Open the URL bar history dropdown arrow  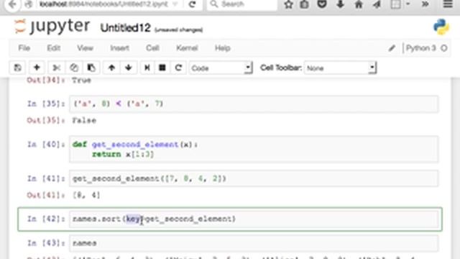click(175, 4)
